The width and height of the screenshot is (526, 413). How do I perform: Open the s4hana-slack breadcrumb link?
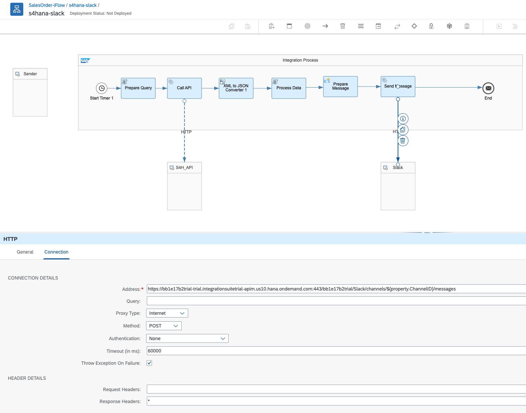(x=83, y=5)
